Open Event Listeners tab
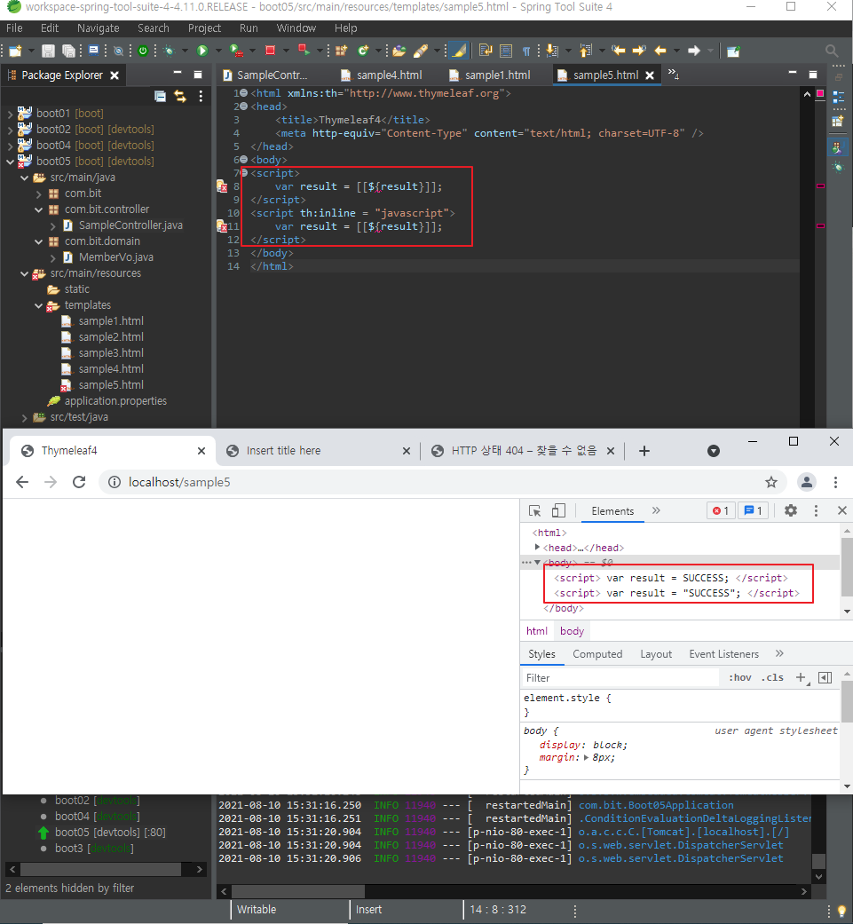 coord(723,654)
